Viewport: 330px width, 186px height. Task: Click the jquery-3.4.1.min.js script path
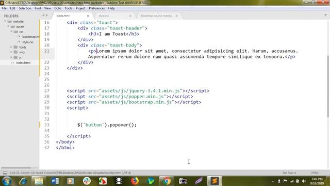point(141,91)
